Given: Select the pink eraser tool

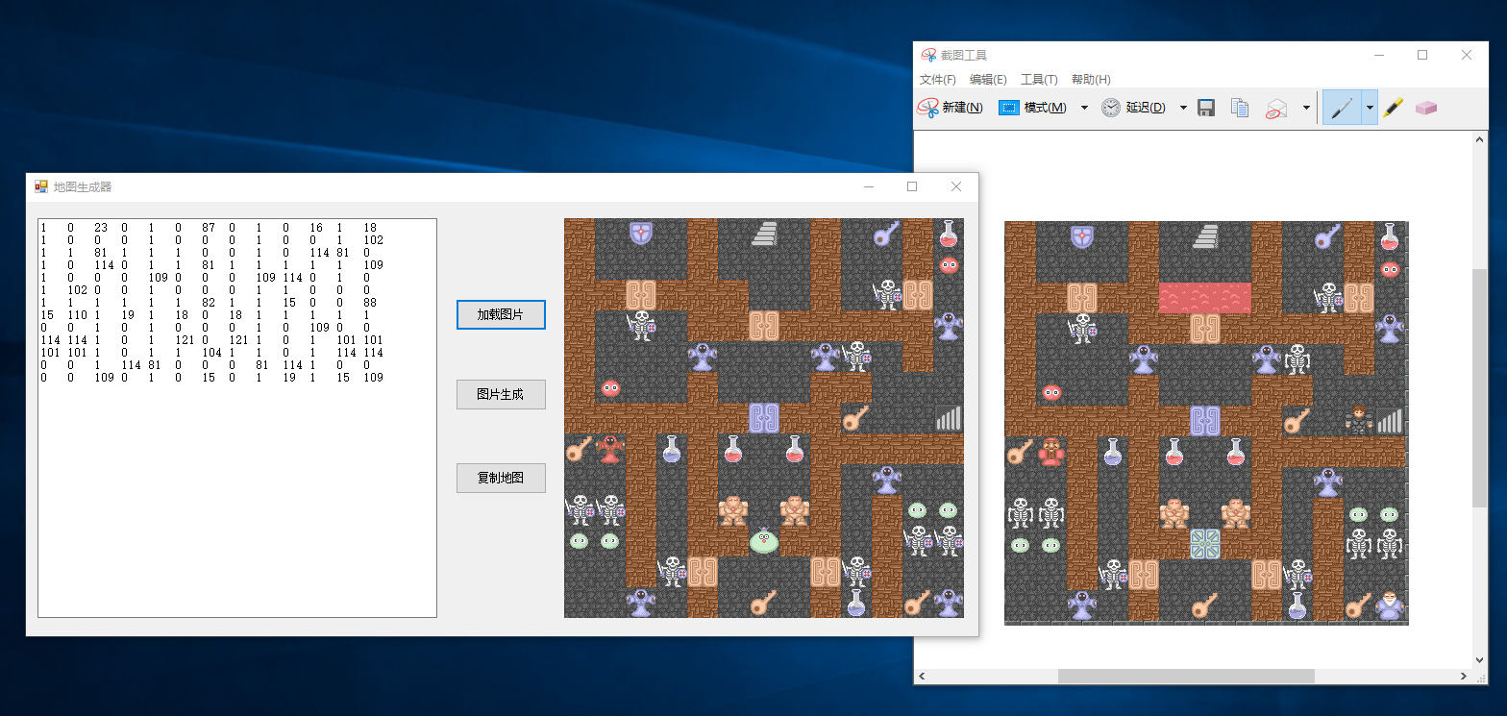Looking at the screenshot, I should pos(1426,108).
